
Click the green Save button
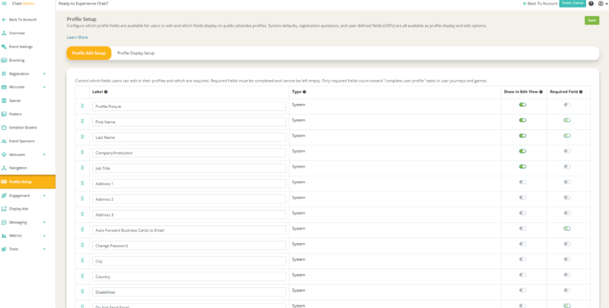[591, 20]
